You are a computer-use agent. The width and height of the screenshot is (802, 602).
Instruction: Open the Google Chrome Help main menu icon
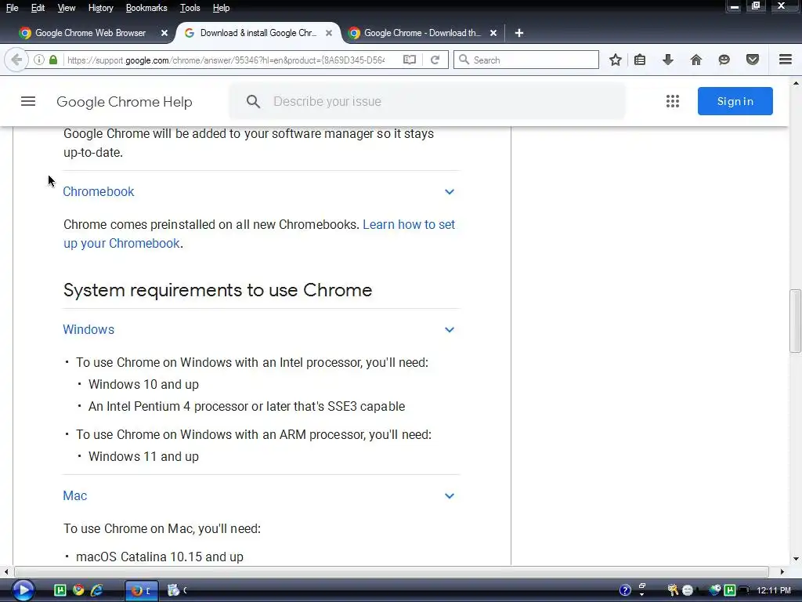pos(28,101)
